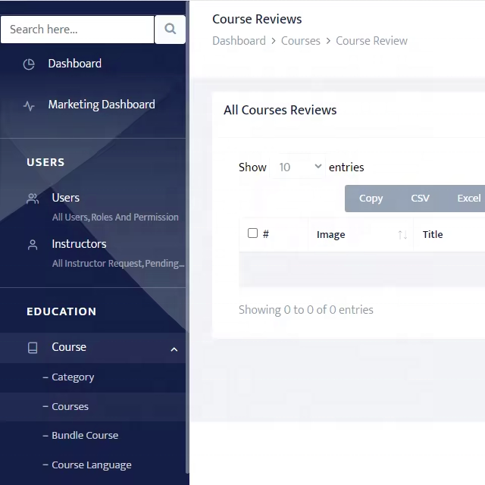Click the Copy export button
This screenshot has height=485, width=485.
371,199
